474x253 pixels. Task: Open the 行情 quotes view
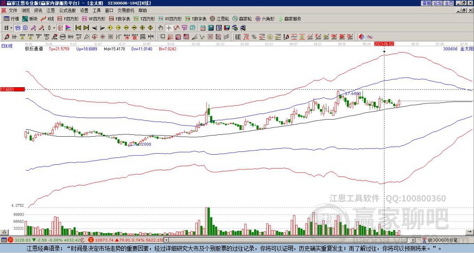pos(11,18)
